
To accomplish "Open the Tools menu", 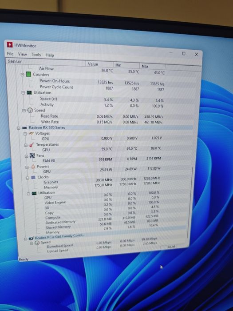I will click(x=36, y=55).
